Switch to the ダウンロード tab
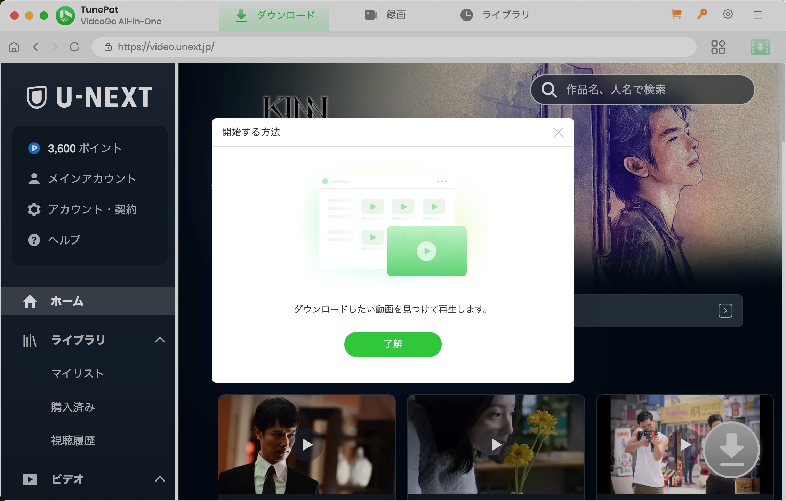The width and height of the screenshot is (786, 501). [x=274, y=16]
